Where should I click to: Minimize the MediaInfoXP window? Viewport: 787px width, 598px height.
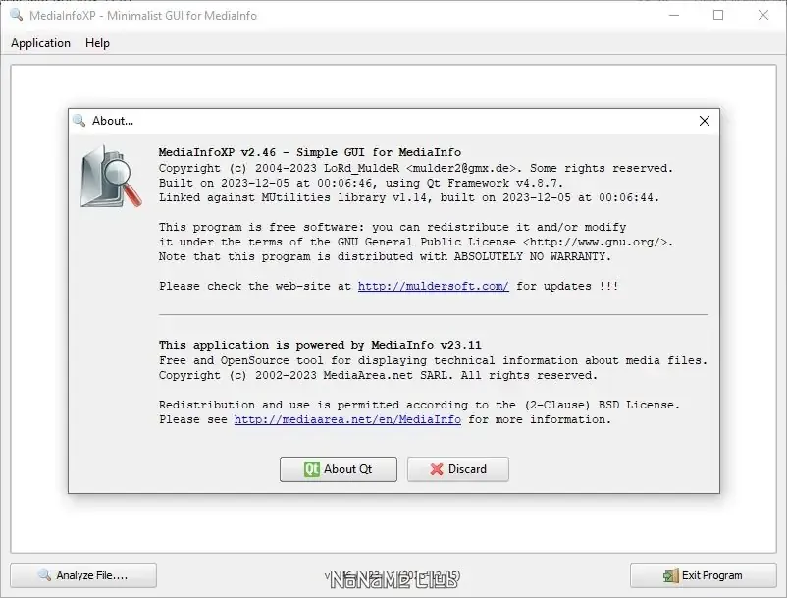tap(674, 15)
